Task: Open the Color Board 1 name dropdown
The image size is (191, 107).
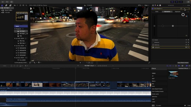Action: pyautogui.click(x=158, y=9)
